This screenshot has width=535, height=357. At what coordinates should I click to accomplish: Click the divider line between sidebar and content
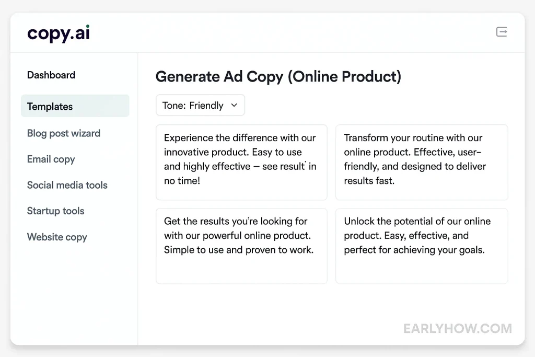click(138, 199)
